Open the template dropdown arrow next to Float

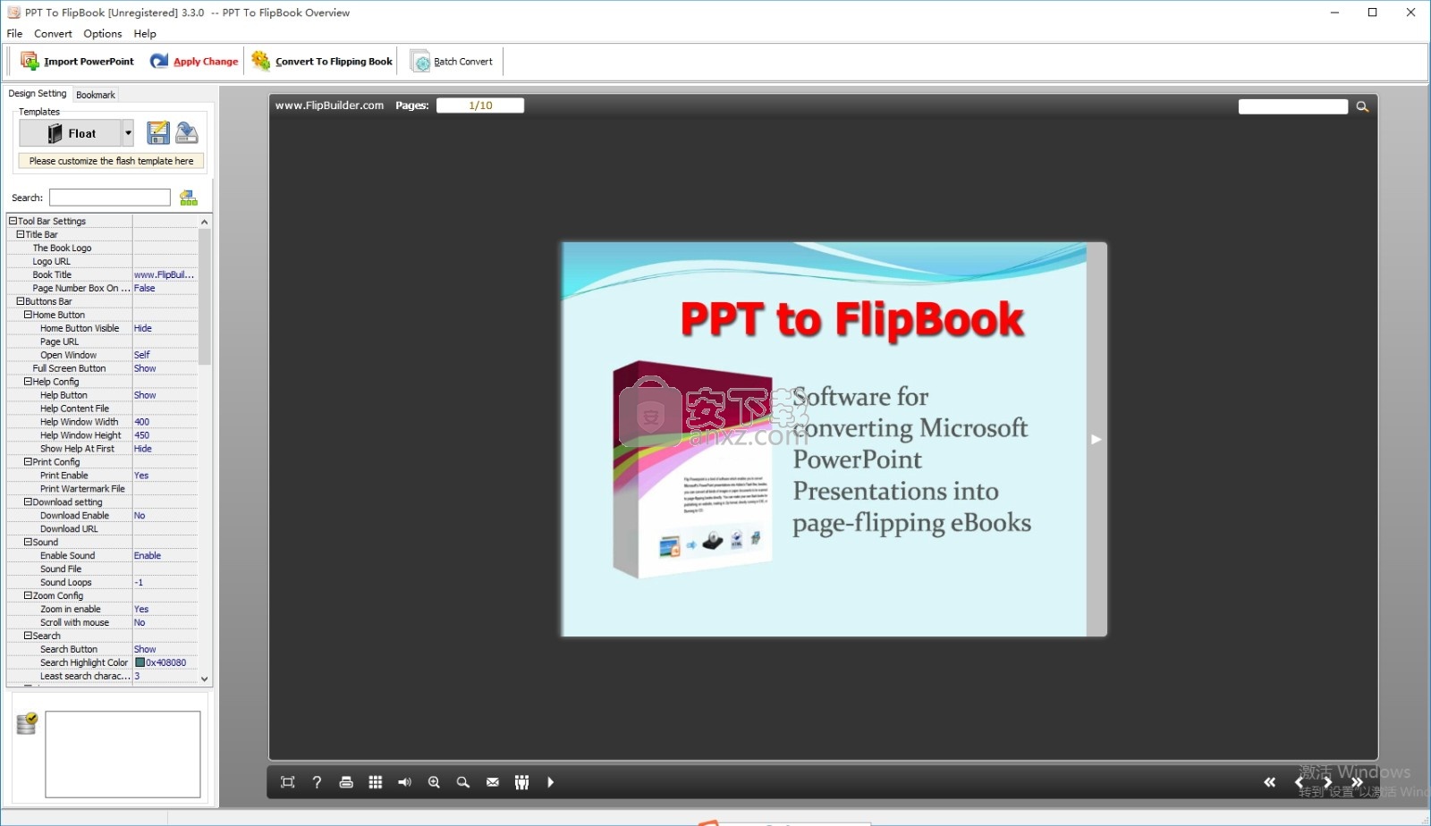128,132
